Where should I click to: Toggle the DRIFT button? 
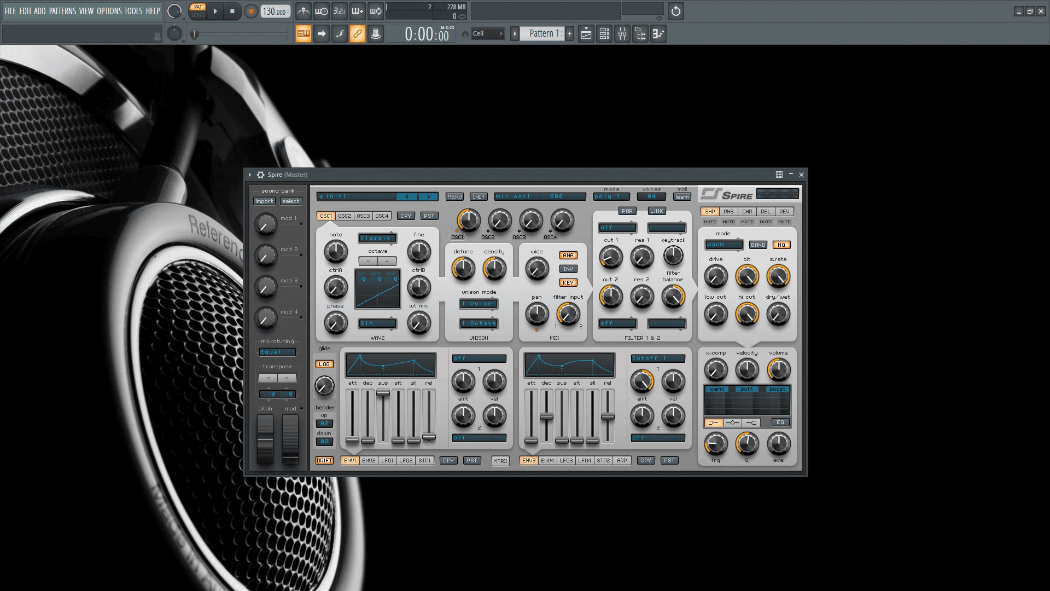(324, 461)
